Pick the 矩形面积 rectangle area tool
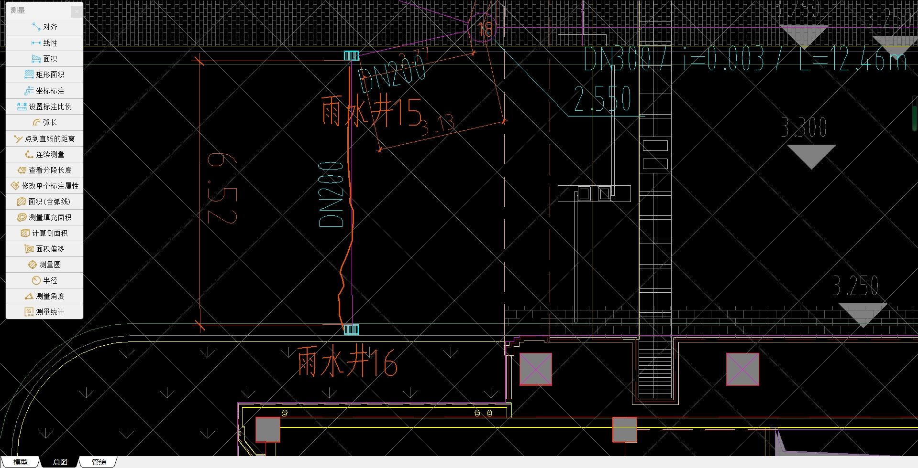This screenshot has width=918, height=468. point(44,74)
